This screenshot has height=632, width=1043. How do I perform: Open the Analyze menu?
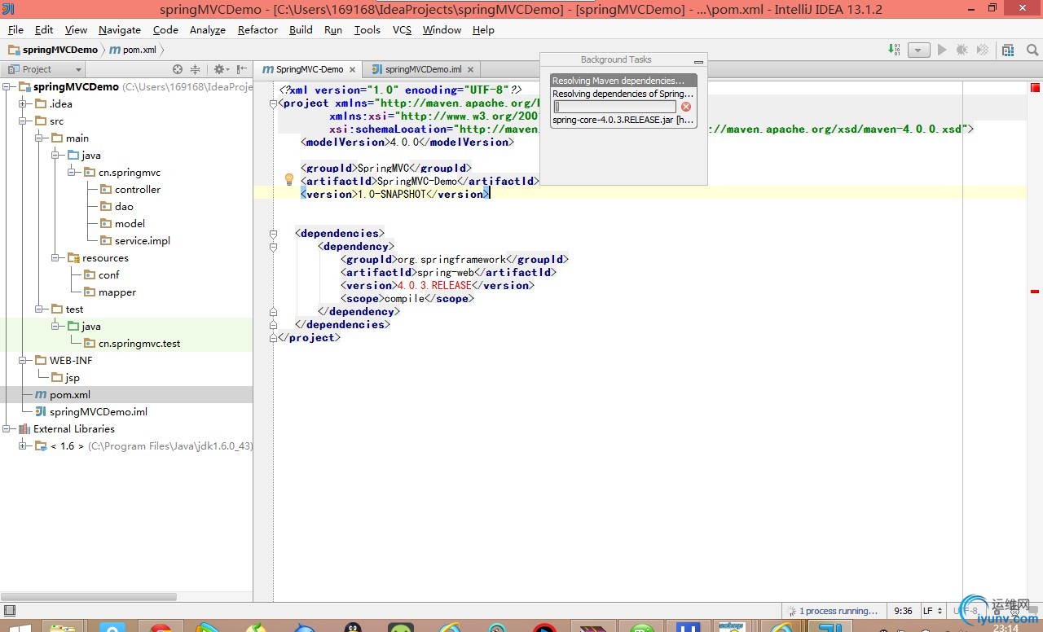click(x=208, y=29)
